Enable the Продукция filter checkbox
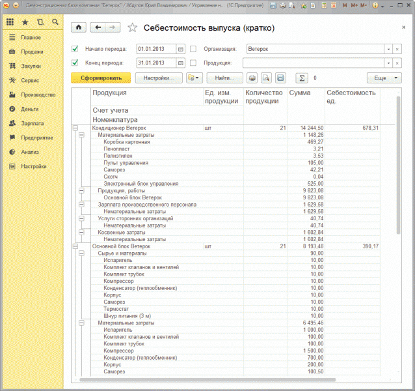 point(193,63)
